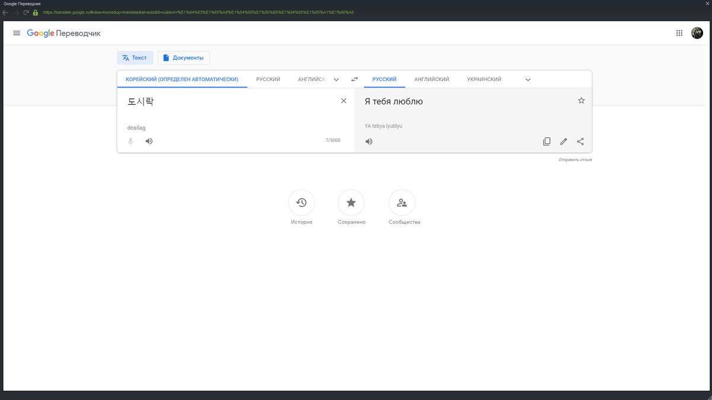
Task: Reload the page
Action: 26,12
